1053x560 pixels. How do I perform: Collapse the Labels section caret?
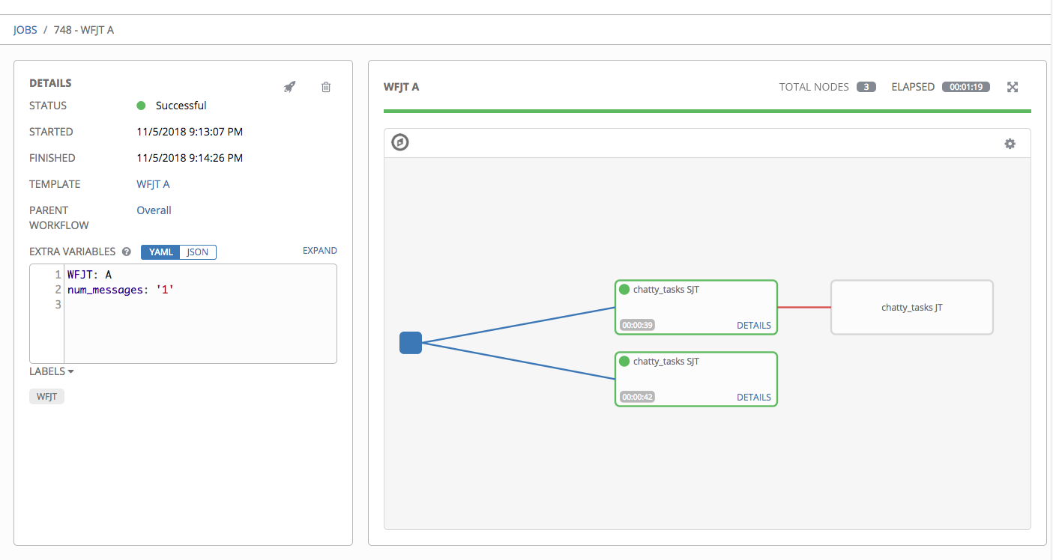(x=70, y=372)
